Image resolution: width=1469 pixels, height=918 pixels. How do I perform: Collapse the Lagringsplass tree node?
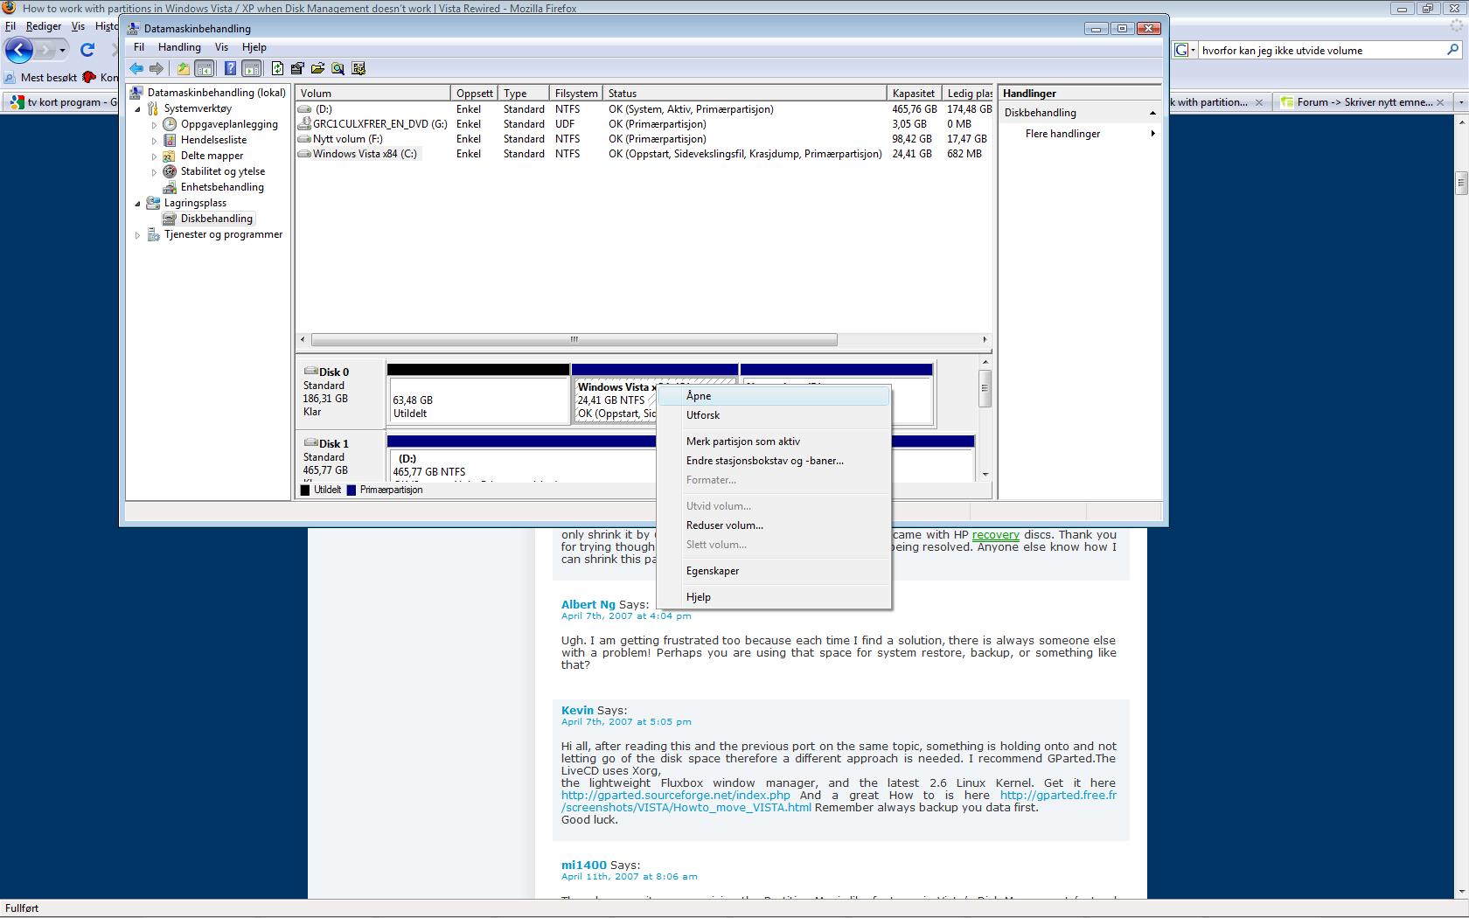click(137, 203)
